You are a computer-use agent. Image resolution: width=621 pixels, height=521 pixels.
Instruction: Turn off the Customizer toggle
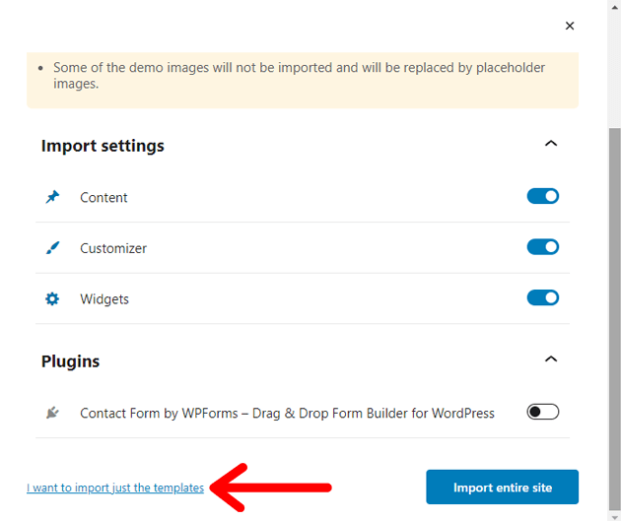543,247
